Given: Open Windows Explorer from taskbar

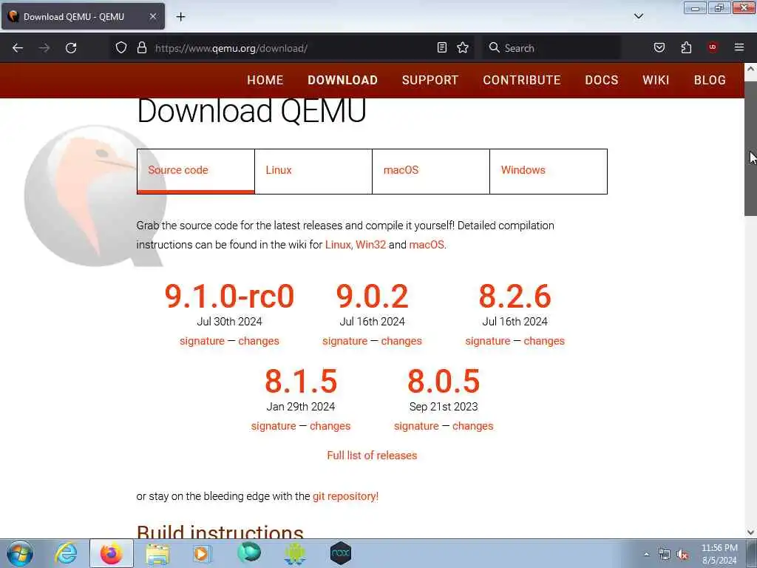Looking at the screenshot, I should pyautogui.click(x=157, y=554).
